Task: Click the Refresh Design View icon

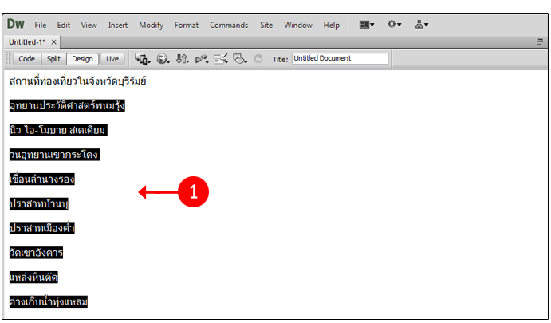Action: click(258, 58)
